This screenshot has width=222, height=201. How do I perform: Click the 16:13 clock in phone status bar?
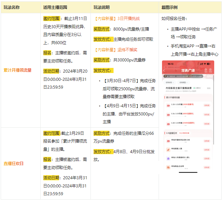[x=170, y=64]
